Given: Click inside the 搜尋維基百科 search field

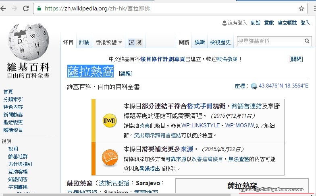Looking at the screenshot, I should tap(269, 41).
